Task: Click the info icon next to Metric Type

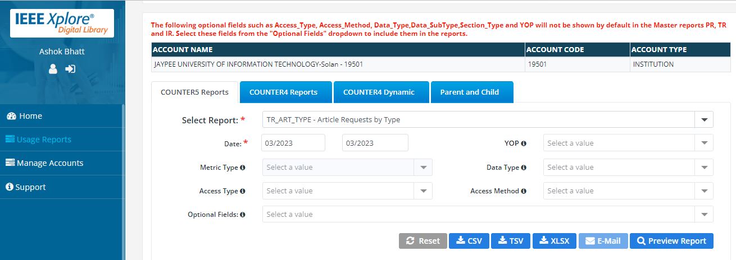Action: (243, 168)
